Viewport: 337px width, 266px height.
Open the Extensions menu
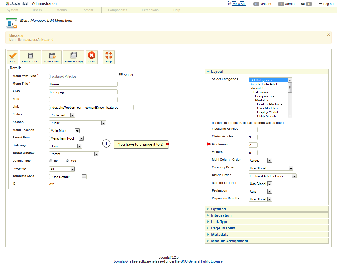150,10
